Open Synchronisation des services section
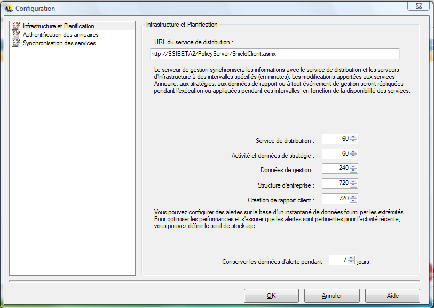The height and width of the screenshot is (308, 434). [59, 43]
